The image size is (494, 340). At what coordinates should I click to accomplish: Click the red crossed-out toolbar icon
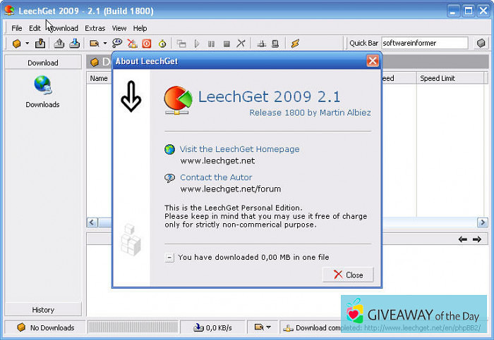click(x=132, y=44)
